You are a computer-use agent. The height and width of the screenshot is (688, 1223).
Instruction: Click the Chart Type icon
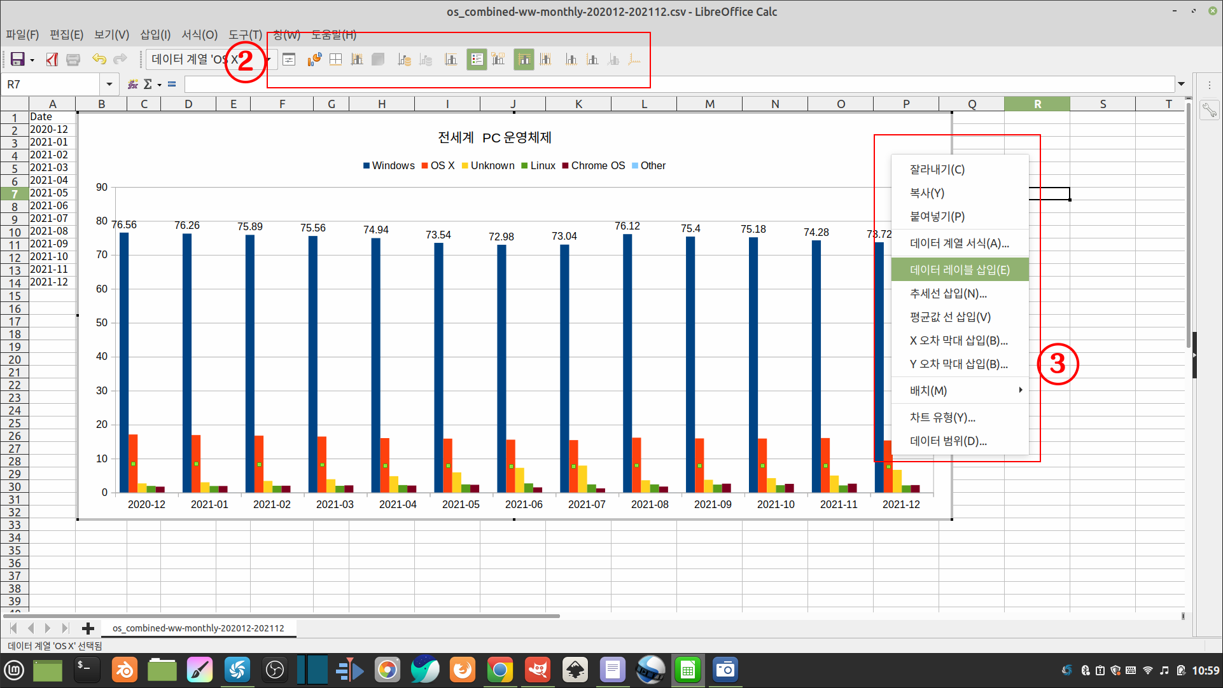[x=314, y=60]
